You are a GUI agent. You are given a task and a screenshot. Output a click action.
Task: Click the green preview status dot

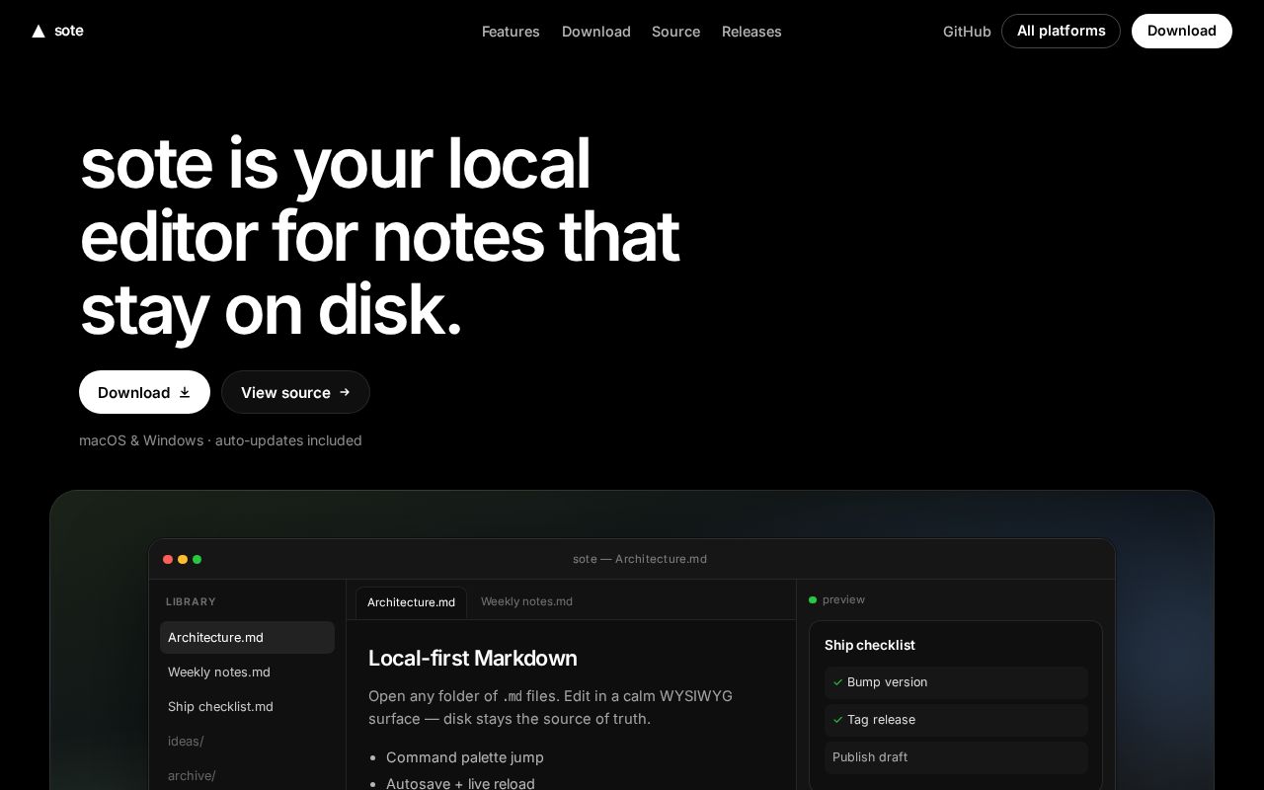[813, 599]
